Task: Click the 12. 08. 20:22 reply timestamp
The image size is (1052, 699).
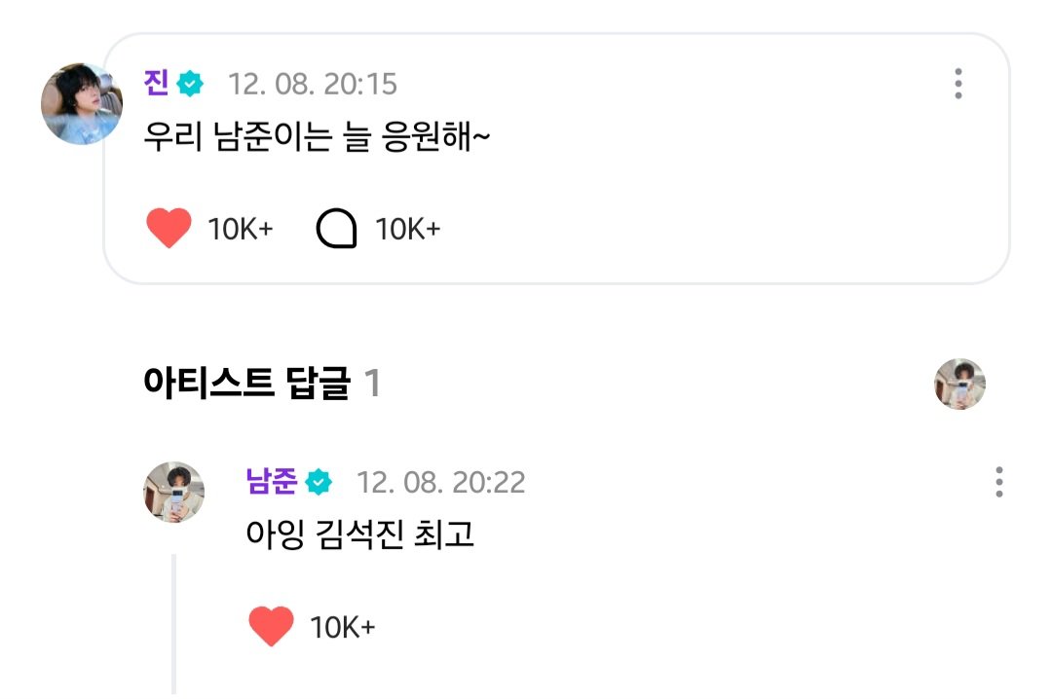Action: click(x=440, y=482)
